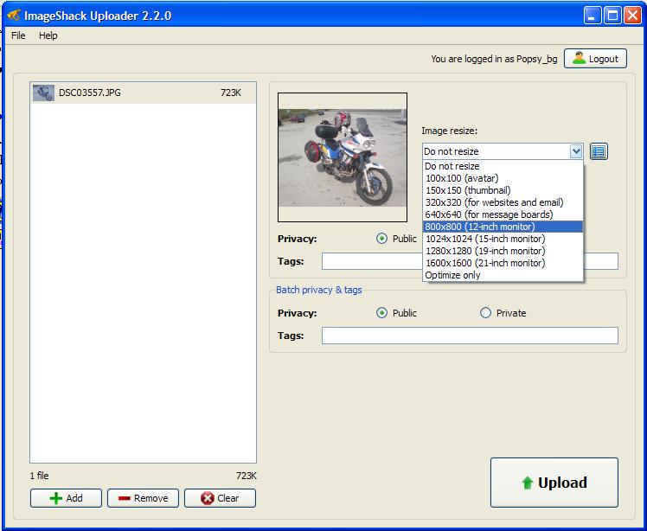647x531 pixels.
Task: Click the ImageShack logo in title bar
Action: 14,16
